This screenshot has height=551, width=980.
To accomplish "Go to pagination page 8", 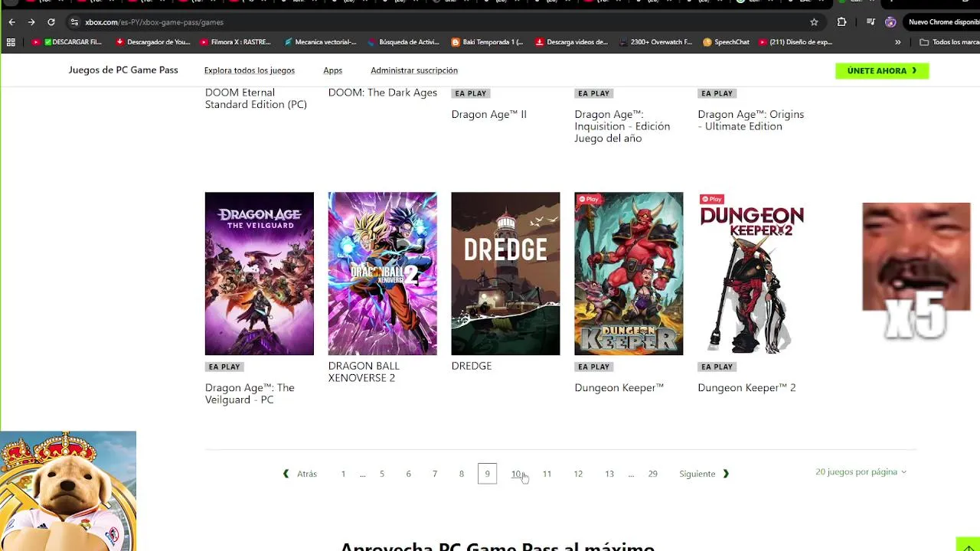I will pos(462,474).
